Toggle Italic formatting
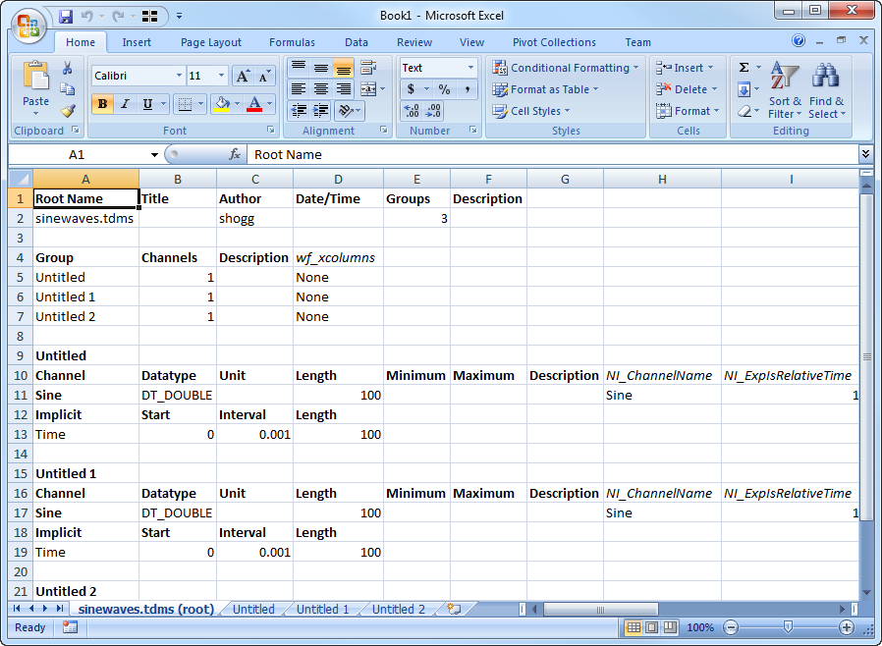Viewport: 882px width, 646px height. 125,104
